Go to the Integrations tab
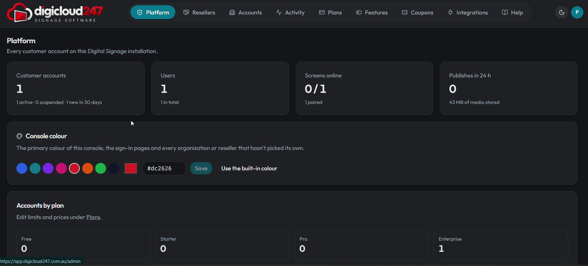 coord(468,12)
